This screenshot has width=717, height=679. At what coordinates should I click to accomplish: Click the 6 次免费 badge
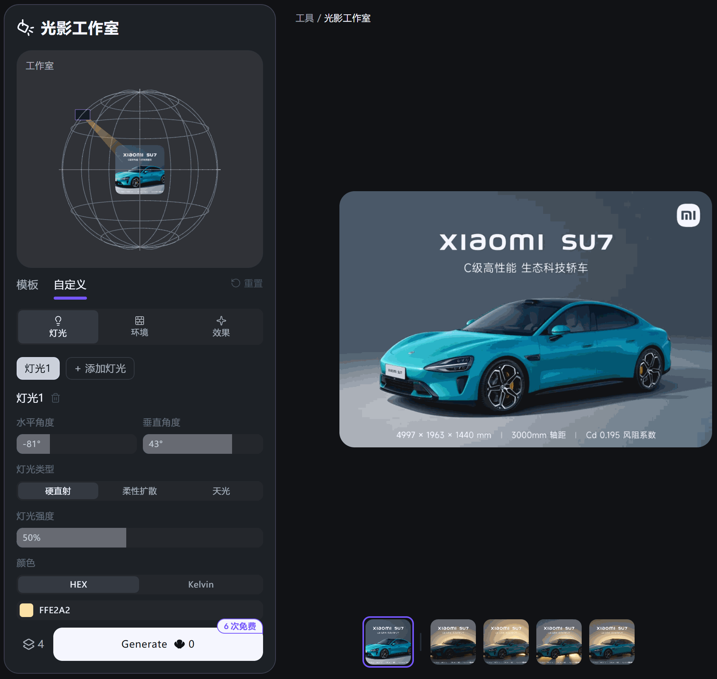240,626
